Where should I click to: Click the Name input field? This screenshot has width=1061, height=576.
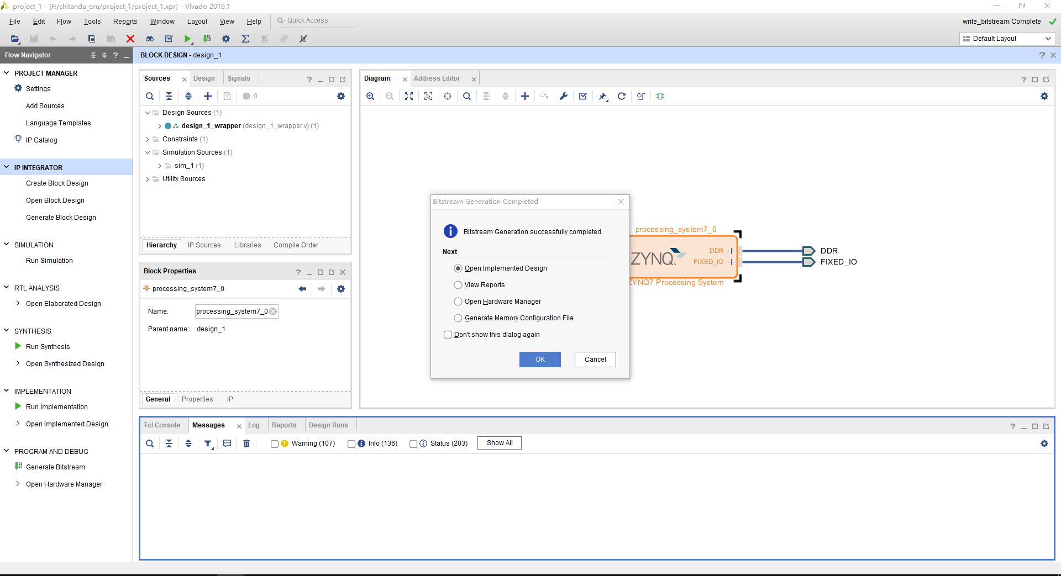point(237,311)
